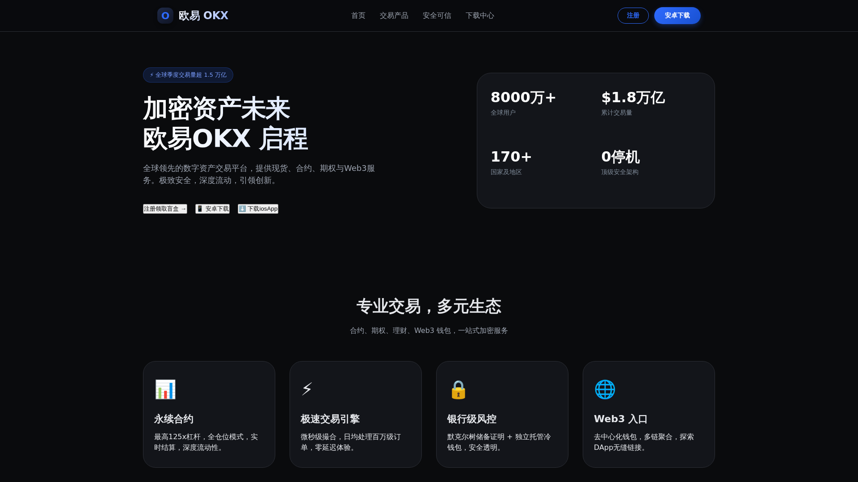
Task: Click the 顶级安全架构 label
Action: (620, 172)
